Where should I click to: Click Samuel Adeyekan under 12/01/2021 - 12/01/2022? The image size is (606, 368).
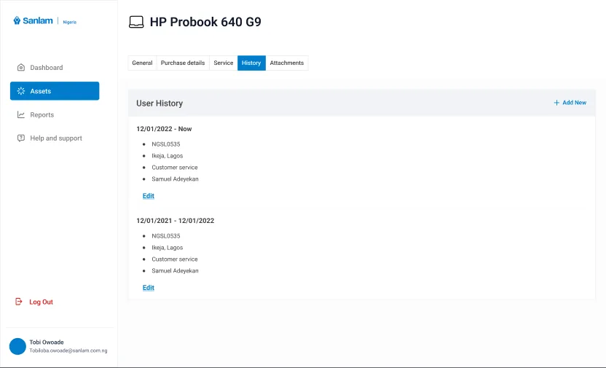tap(175, 270)
